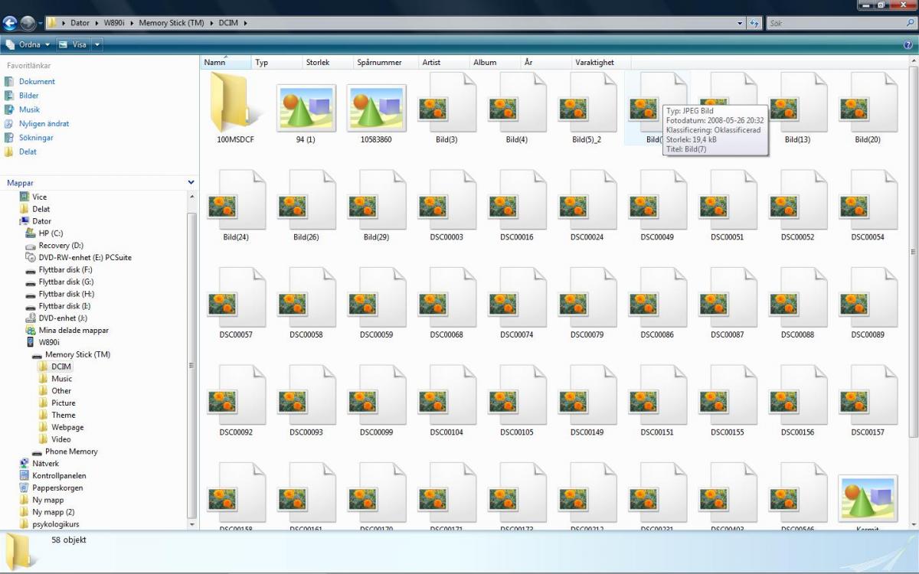Open the address bar history dropdown
The width and height of the screenshot is (919, 574).
[740, 23]
